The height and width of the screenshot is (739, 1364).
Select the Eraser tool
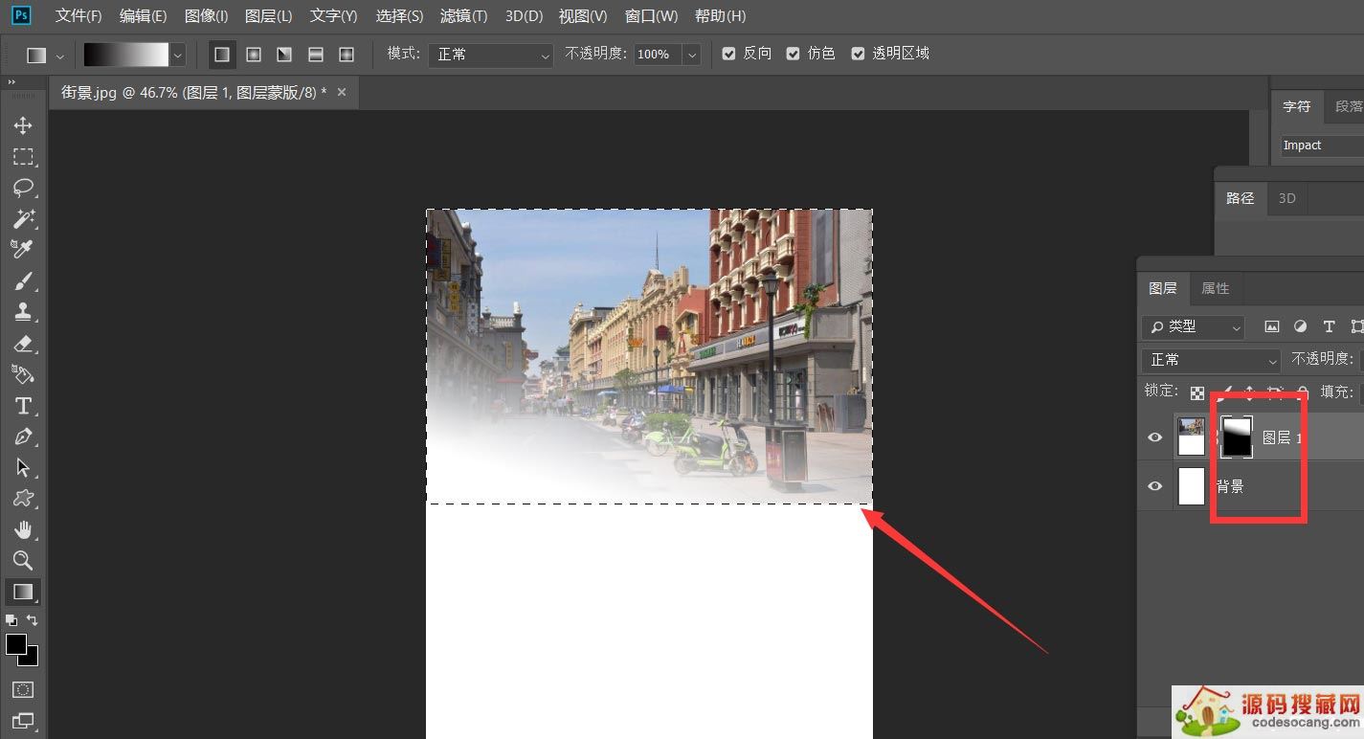[x=24, y=344]
